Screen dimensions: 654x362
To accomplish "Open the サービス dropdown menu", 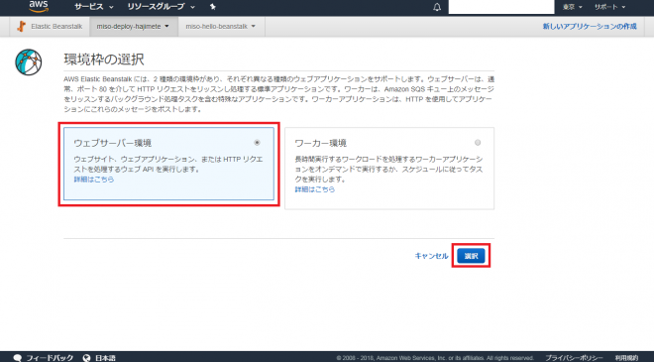I will click(94, 7).
